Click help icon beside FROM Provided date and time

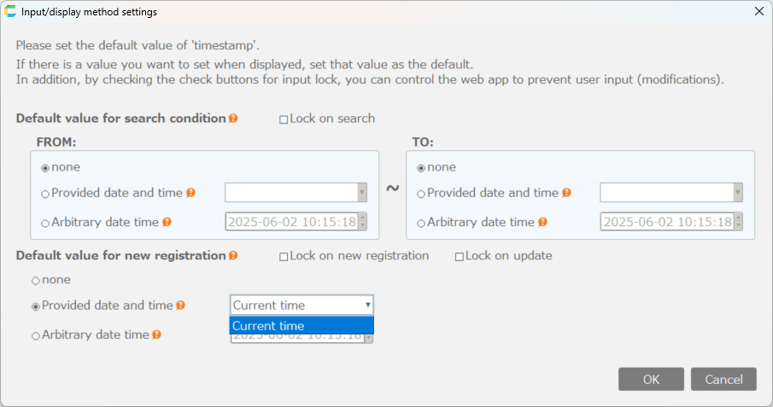[x=190, y=193]
